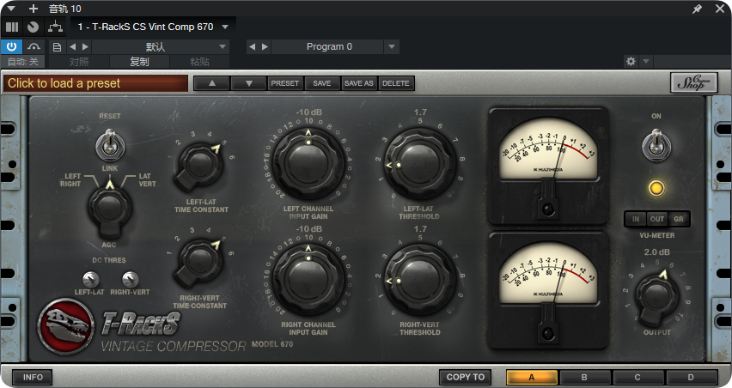Click the RIGHT-VERT THRESHOLD knob
Viewport: 732px width, 388px height.
pyautogui.click(x=420, y=281)
